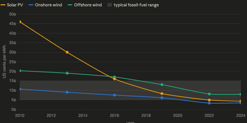Click the 2020 x-axis label
Image resolution: width=247 pixels, height=123 pixels.
tap(178, 116)
